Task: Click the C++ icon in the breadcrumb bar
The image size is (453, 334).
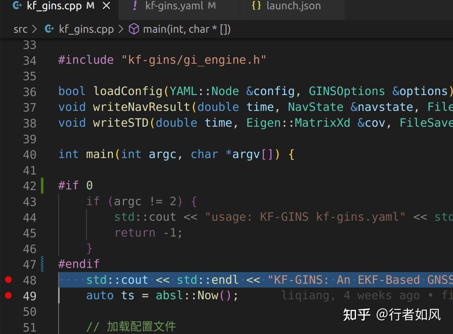Action: click(49, 29)
